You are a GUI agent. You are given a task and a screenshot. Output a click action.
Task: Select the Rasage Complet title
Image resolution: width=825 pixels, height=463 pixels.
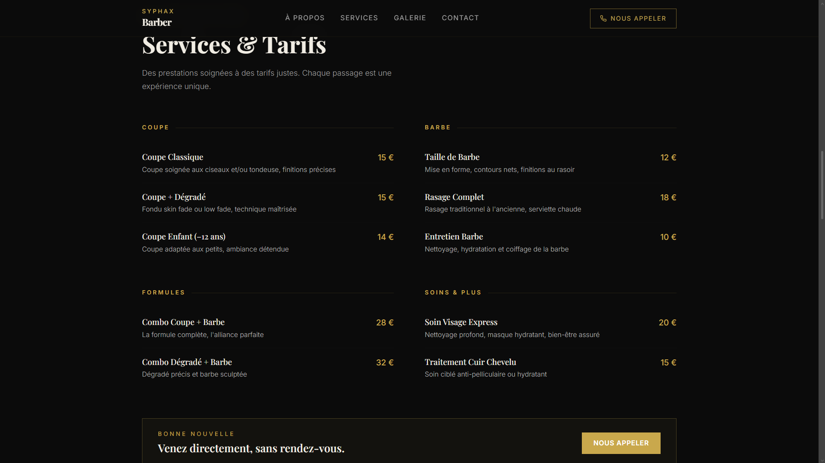pyautogui.click(x=454, y=197)
